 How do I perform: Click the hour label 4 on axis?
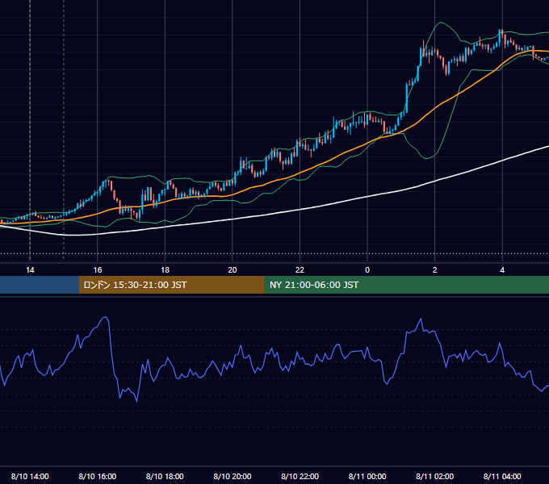coord(502,270)
